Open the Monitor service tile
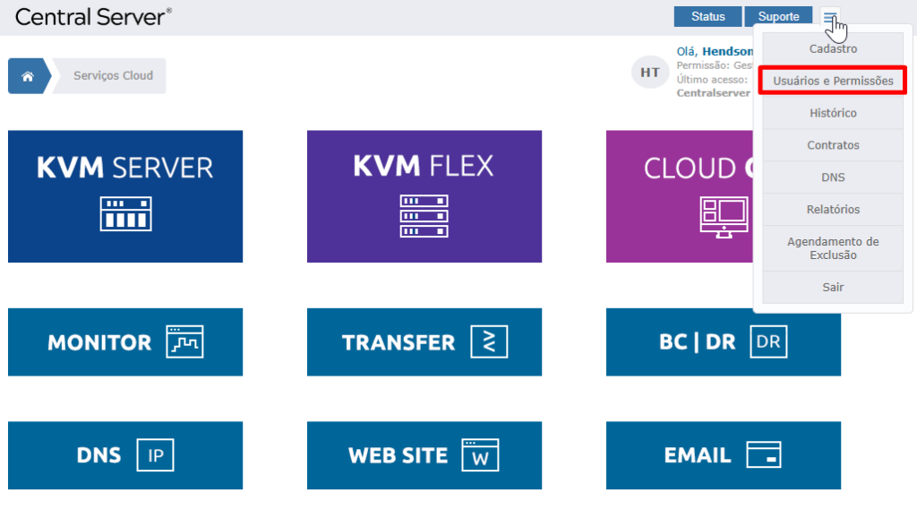917x510 pixels. point(125,341)
